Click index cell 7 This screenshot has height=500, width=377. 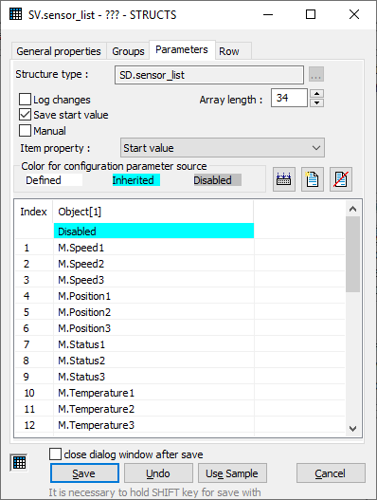tap(34, 344)
